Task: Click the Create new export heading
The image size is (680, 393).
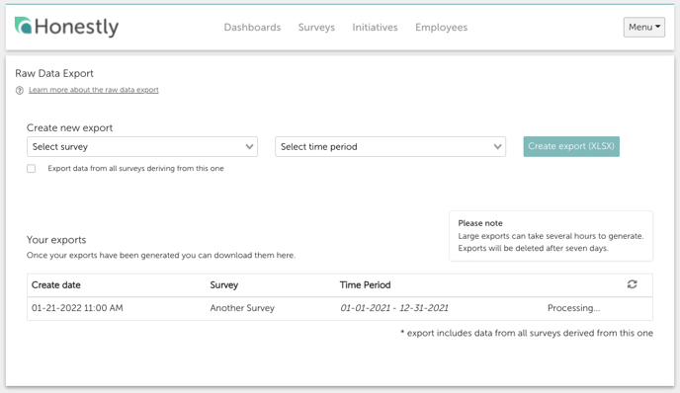Action: coord(69,127)
